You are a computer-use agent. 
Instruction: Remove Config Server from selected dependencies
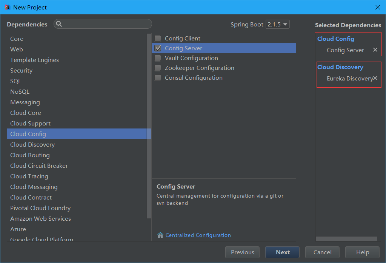click(375, 50)
